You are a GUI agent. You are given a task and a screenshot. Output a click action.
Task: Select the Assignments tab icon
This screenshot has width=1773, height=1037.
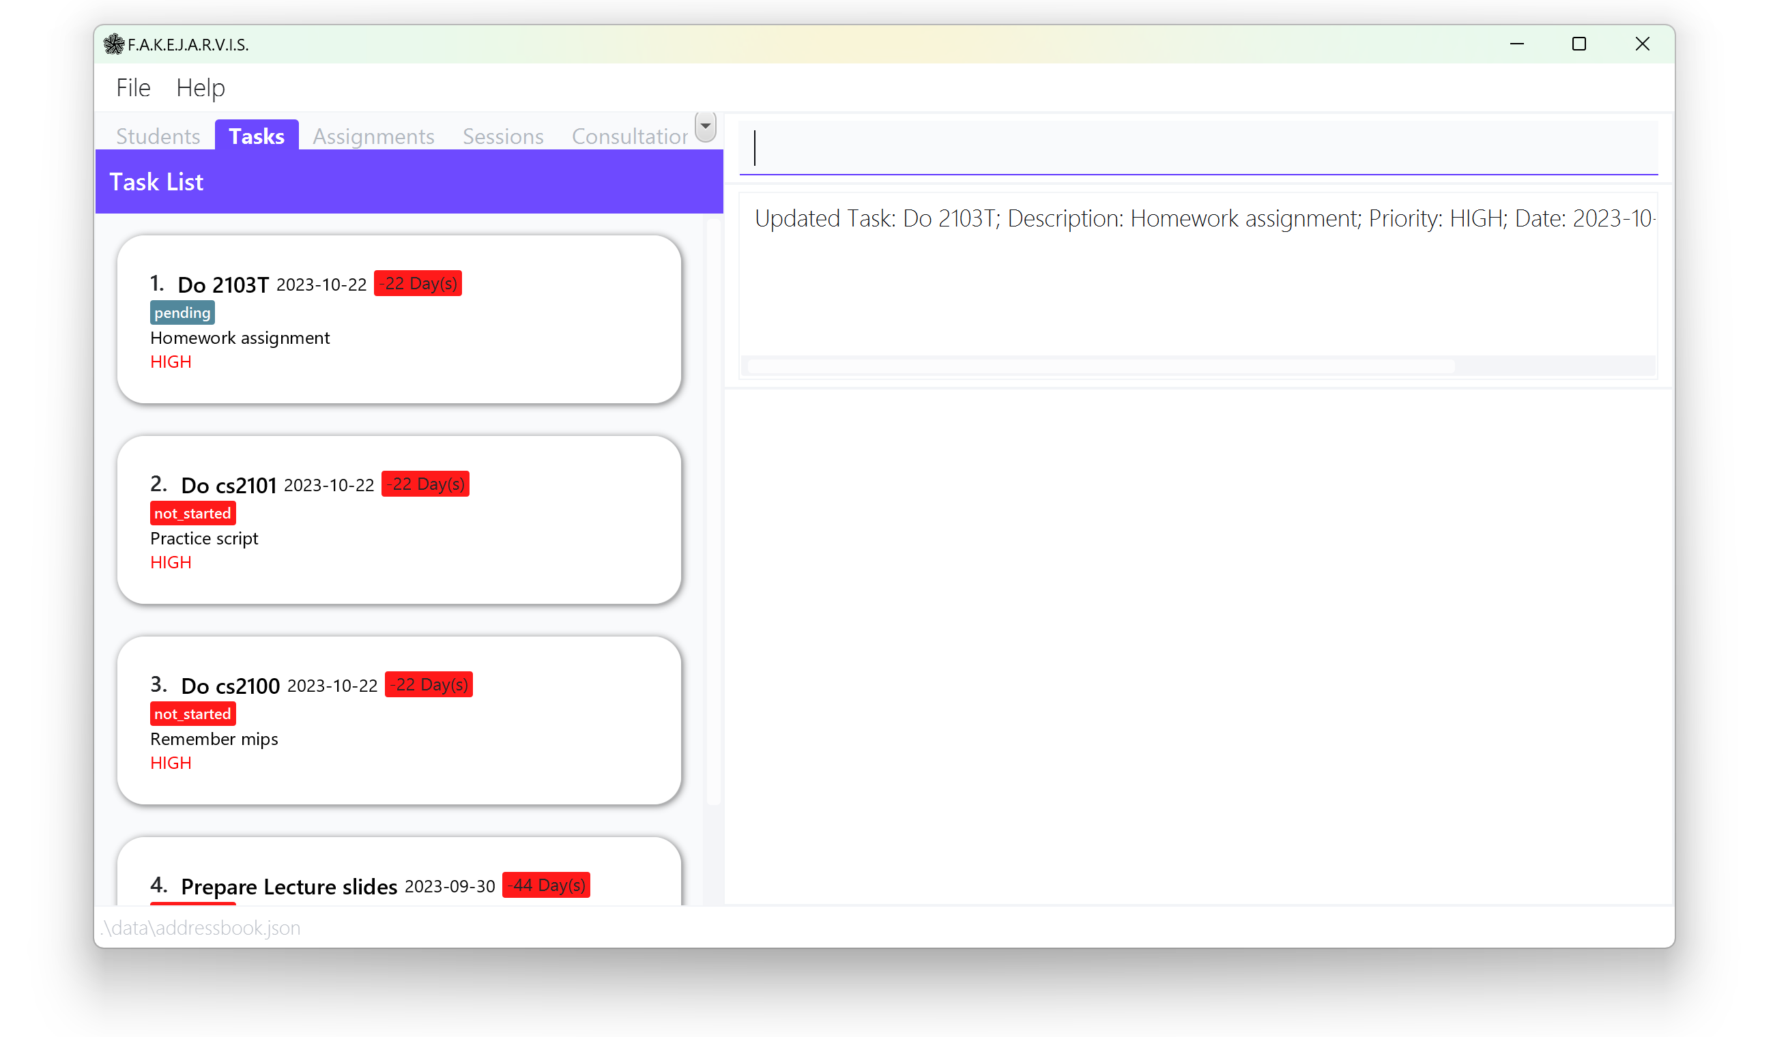373,136
